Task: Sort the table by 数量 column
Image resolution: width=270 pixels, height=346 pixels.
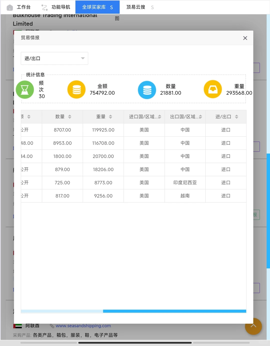Action: (x=69, y=117)
